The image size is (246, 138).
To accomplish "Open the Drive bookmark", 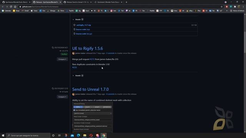I will pyautogui.click(x=61, y=11).
